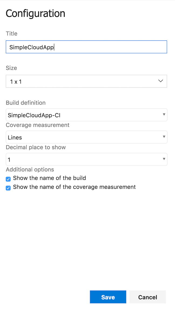This screenshot has width=175, height=313.
Task: Click inside the Title text field
Action: click(x=86, y=47)
